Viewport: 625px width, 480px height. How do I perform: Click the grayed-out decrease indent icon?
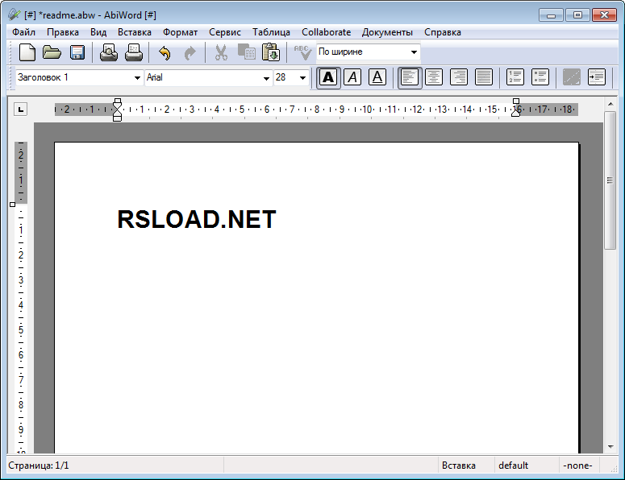click(571, 77)
